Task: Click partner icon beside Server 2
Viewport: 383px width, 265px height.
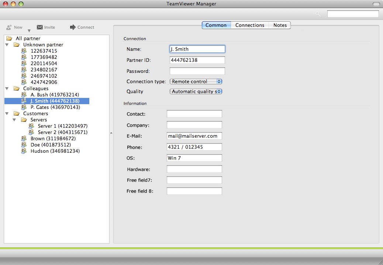Action: 31,132
